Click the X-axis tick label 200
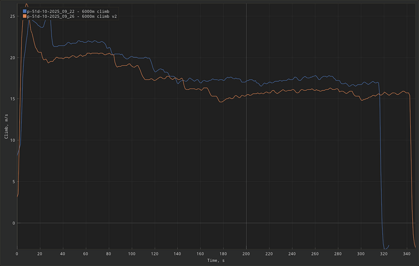The image size is (419, 266). pos(246,254)
